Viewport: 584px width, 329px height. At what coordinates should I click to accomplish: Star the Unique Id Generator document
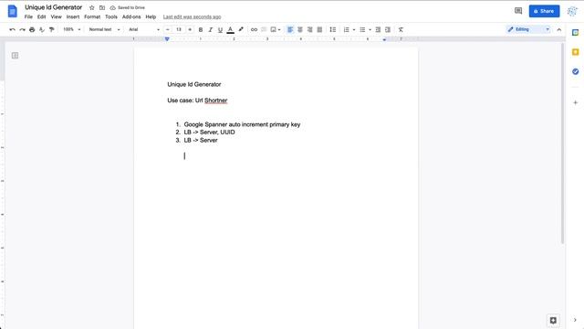[x=91, y=7]
